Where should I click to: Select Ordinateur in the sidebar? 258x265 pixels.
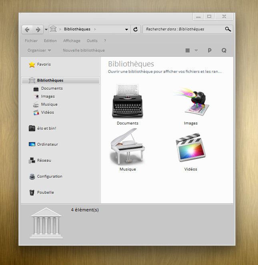point(43,145)
